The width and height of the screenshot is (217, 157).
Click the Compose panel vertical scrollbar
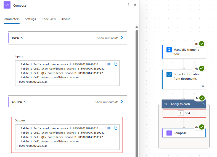tap(137, 83)
